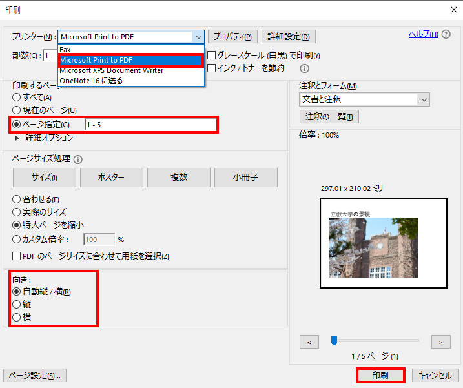Click the page preview slider handle

tap(334, 340)
